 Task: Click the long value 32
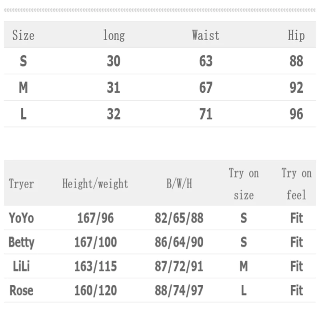click(x=114, y=114)
